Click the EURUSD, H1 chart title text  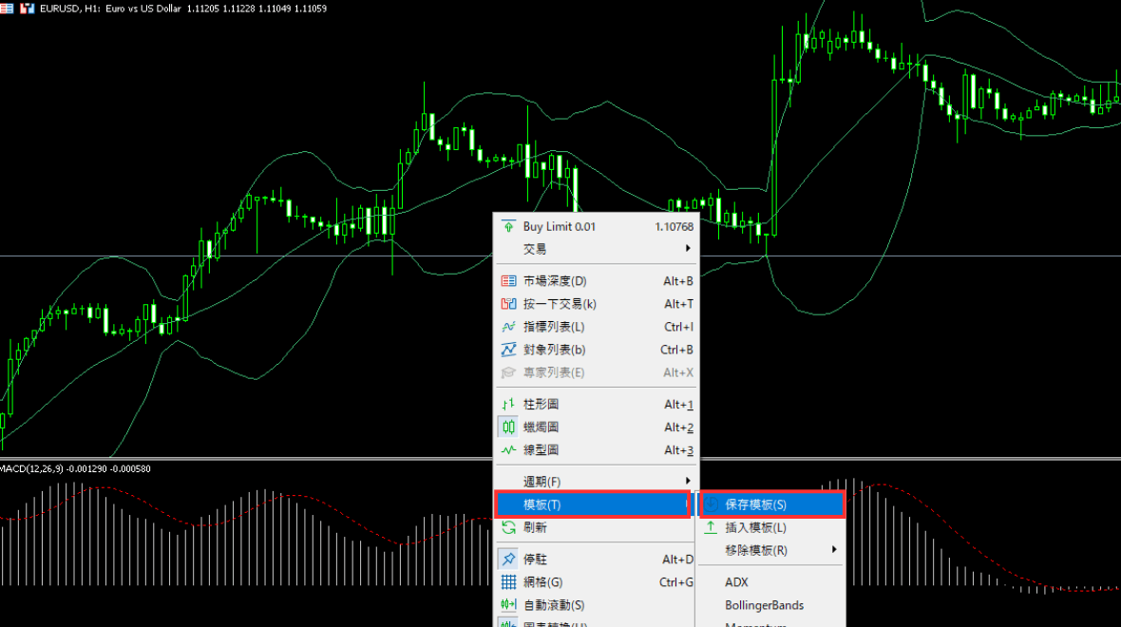[70, 9]
